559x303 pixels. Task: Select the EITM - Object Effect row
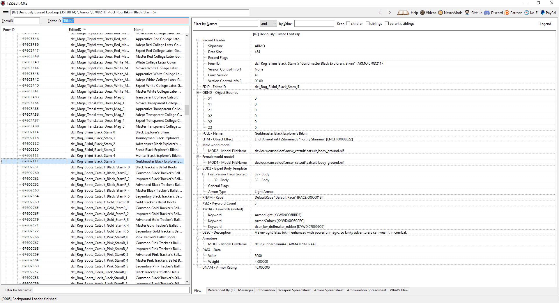coord(374,139)
